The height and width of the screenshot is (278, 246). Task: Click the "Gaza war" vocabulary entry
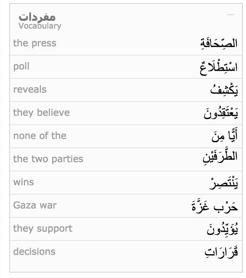click(35, 205)
